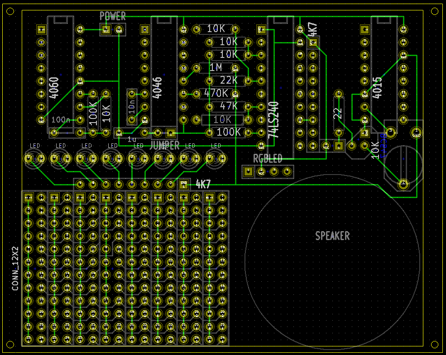Select the POWER connector label
Screen dimensions: 446x355
(112, 16)
